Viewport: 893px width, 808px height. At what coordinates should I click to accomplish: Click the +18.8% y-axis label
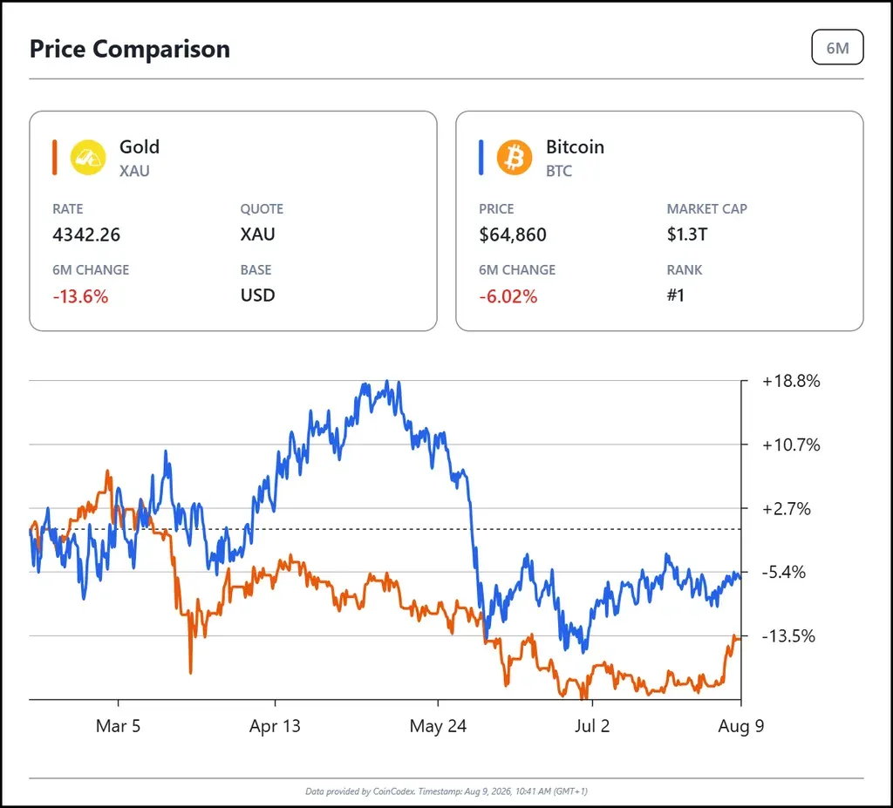coord(791,381)
